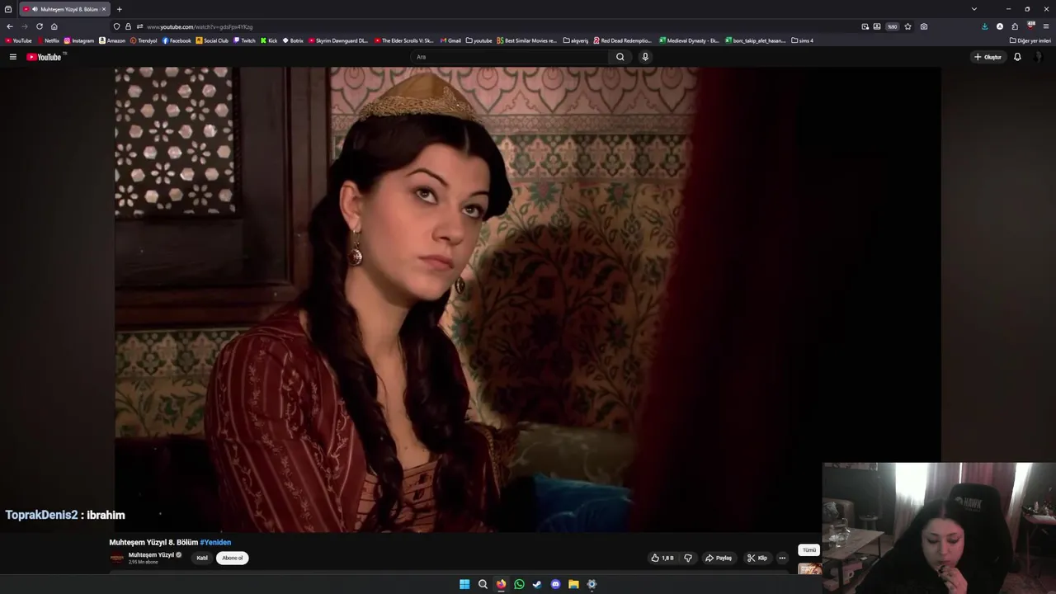Screen dimensions: 1056x594
Task: Click the #Yeniden hashtag link
Action: [x=215, y=542]
